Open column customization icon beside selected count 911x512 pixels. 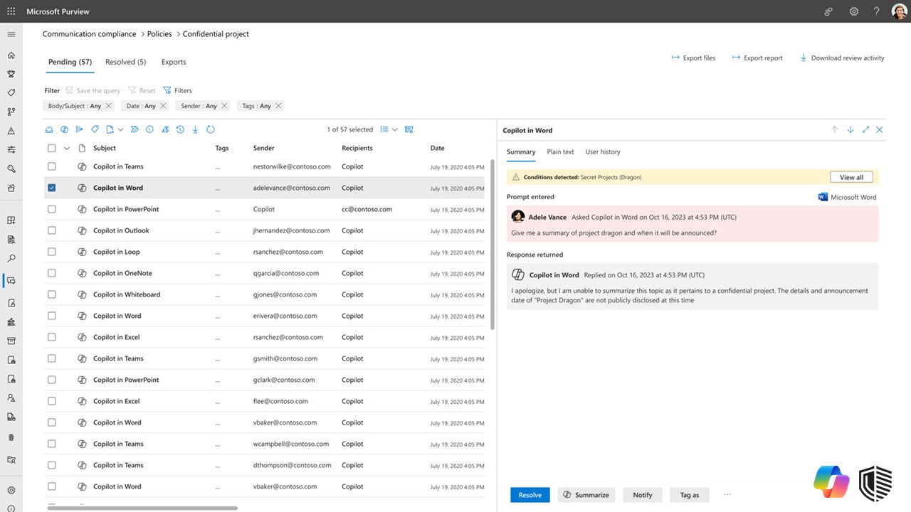pyautogui.click(x=409, y=129)
